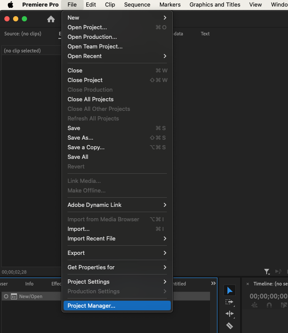Choose Save As...
288x333 pixels.
pos(117,137)
